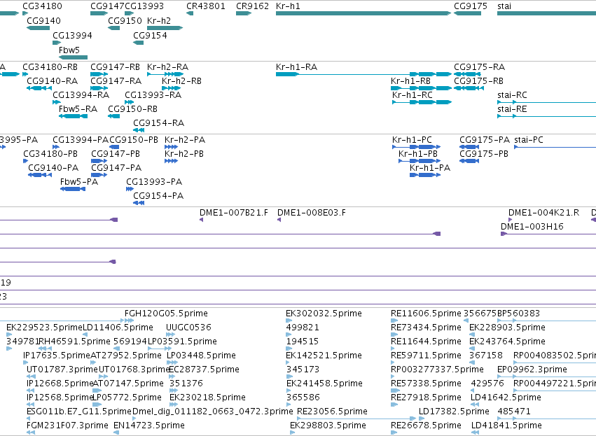
Task: Click the LD41841.5prime EST label
Action: 506,425
